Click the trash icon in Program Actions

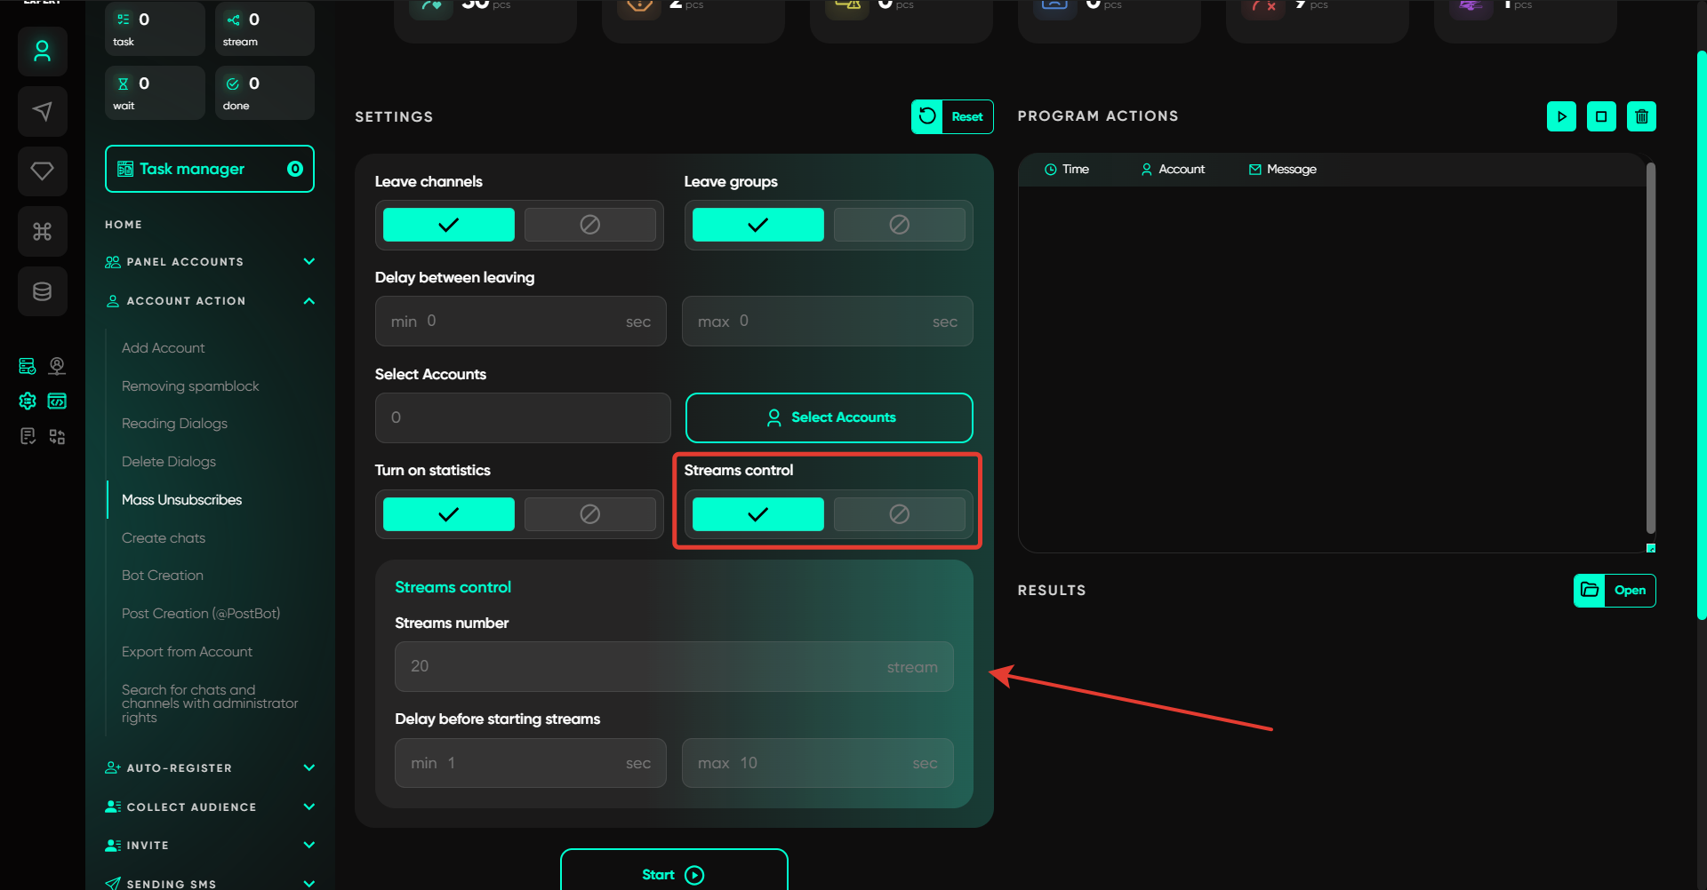[1641, 116]
